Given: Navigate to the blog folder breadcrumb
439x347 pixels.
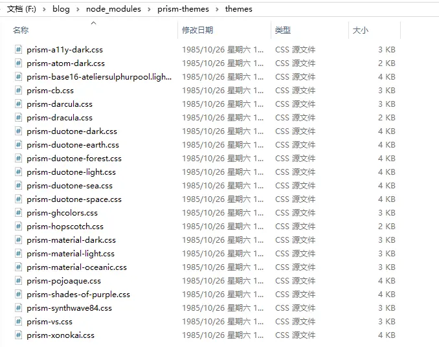Looking at the screenshot, I should click(61, 9).
